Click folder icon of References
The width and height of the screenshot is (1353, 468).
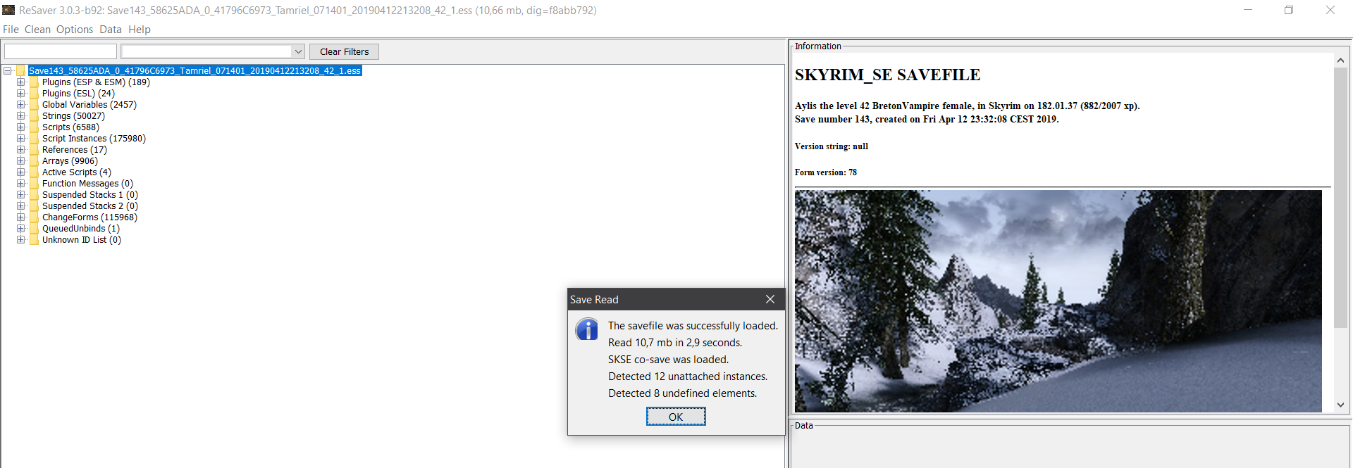pyautogui.click(x=35, y=149)
